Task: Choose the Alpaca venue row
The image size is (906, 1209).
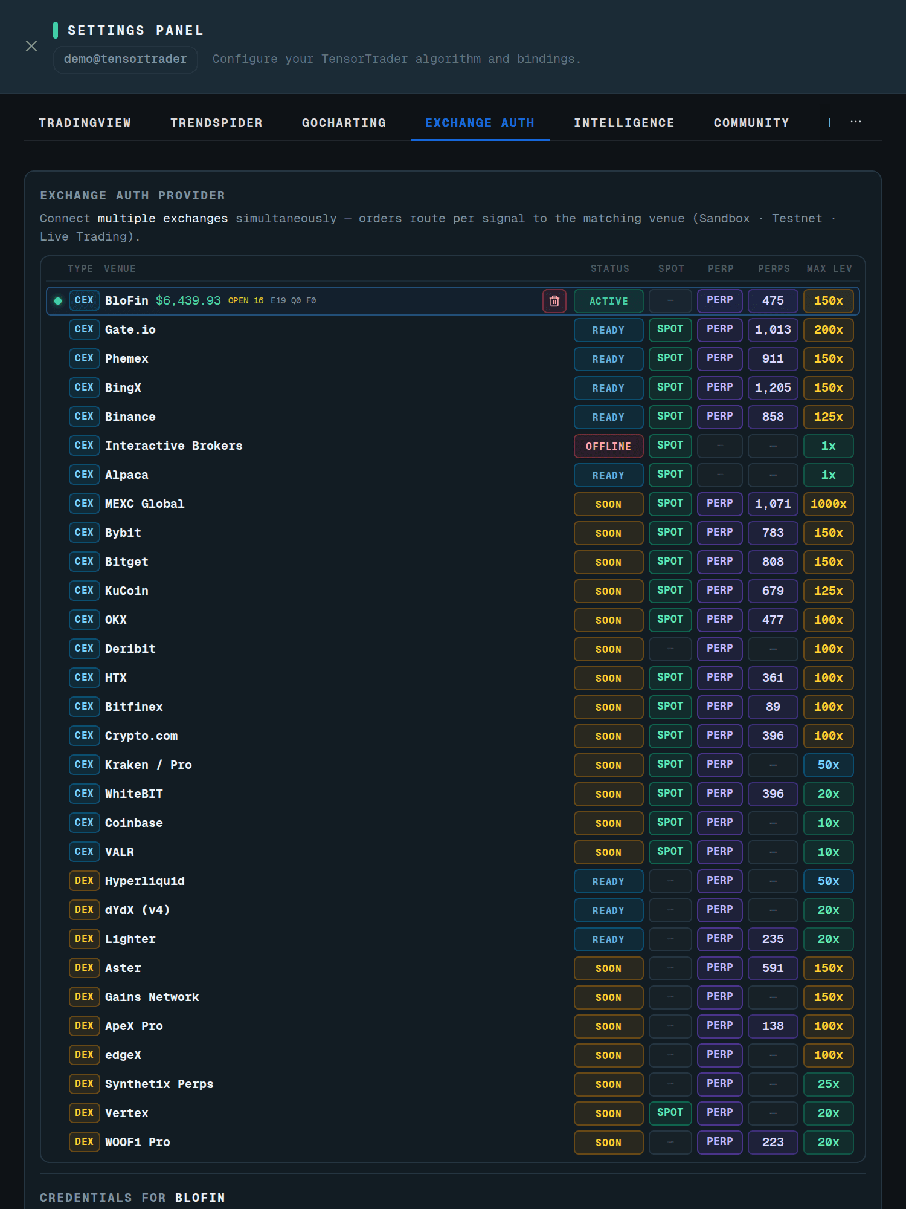Action: (x=452, y=475)
